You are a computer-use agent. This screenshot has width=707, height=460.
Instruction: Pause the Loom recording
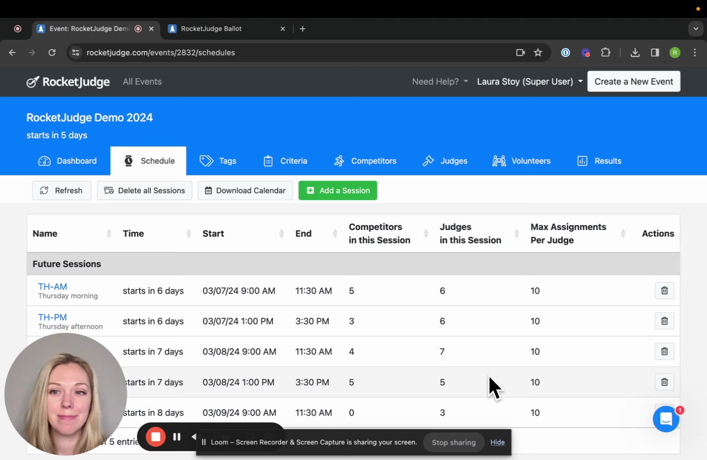177,437
